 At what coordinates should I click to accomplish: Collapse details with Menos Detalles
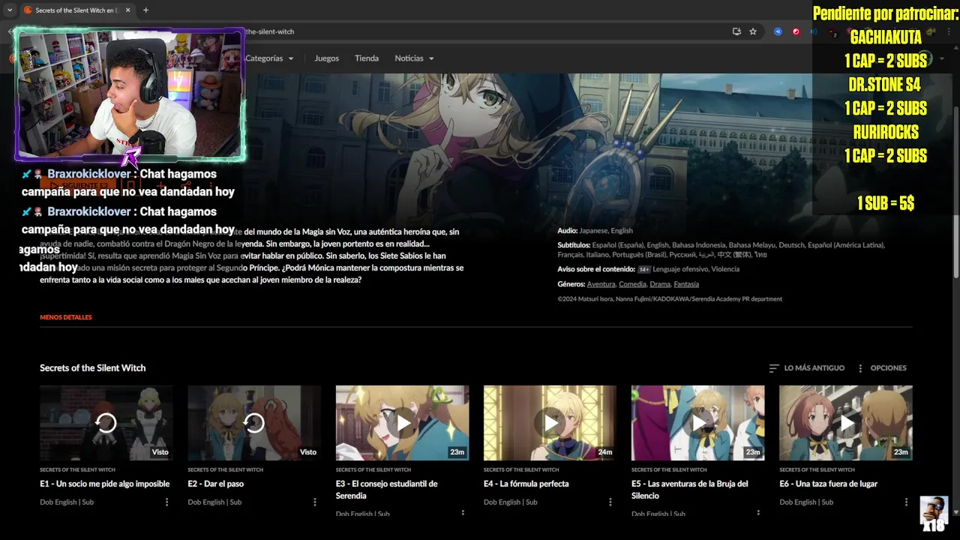(x=66, y=317)
